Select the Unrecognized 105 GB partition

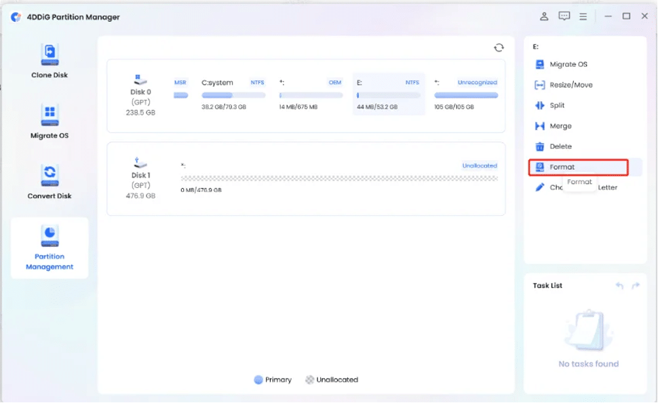[x=466, y=94]
